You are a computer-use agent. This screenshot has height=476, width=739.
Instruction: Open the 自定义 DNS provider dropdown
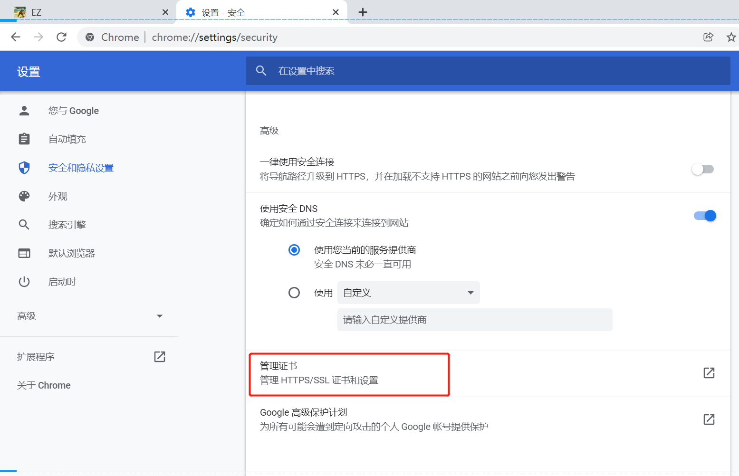408,293
